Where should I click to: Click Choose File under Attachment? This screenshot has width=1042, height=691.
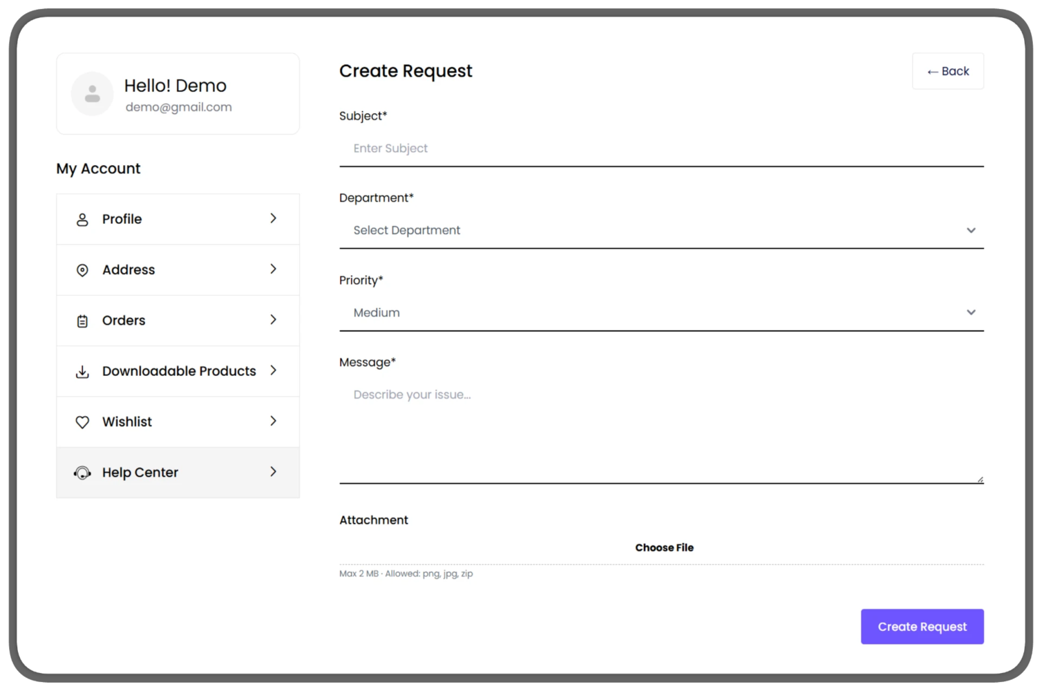click(664, 547)
